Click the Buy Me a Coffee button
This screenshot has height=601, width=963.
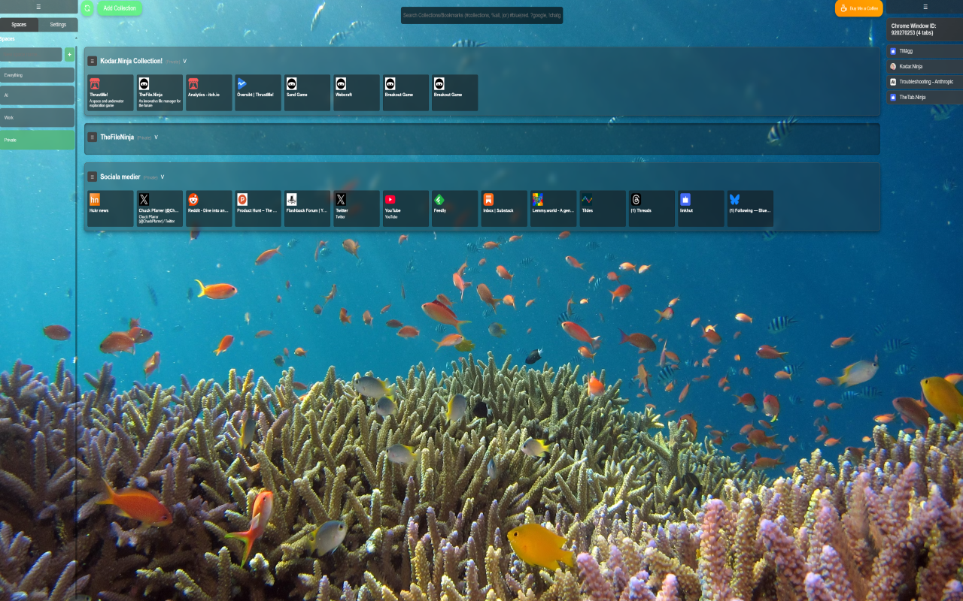tap(858, 8)
